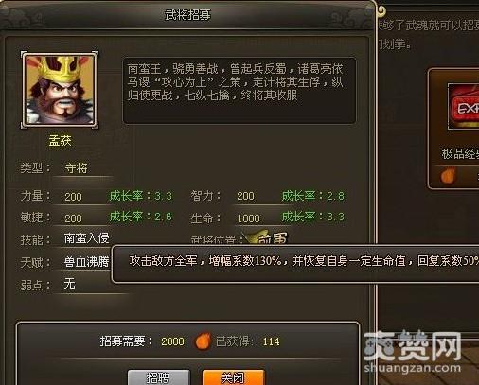
Task: Click the 招聘 recruit button
Action: pyautogui.click(x=159, y=377)
